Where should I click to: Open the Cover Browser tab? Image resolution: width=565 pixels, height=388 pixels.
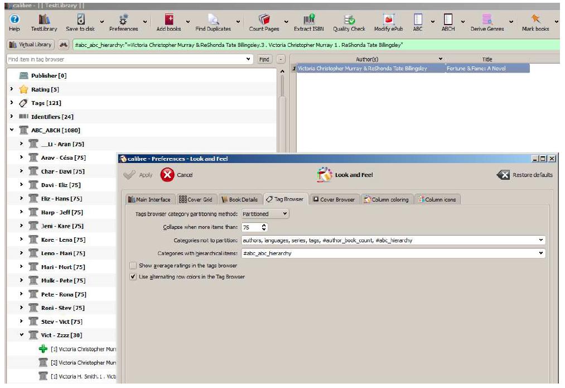[334, 199]
